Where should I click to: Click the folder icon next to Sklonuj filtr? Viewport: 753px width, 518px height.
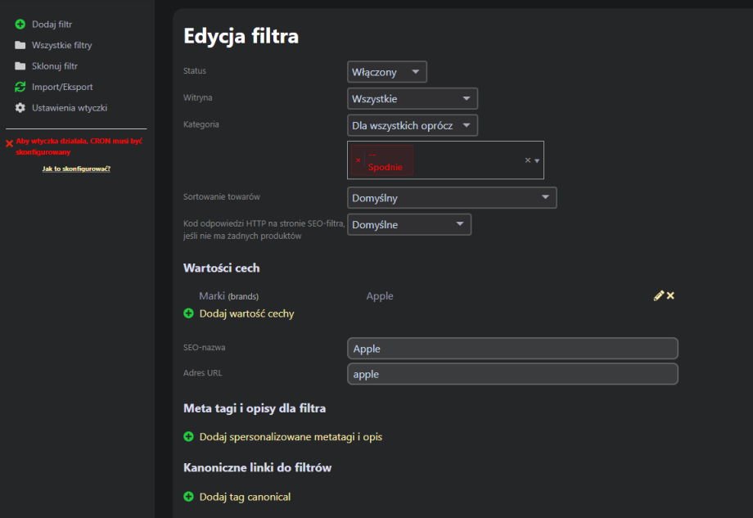point(20,66)
